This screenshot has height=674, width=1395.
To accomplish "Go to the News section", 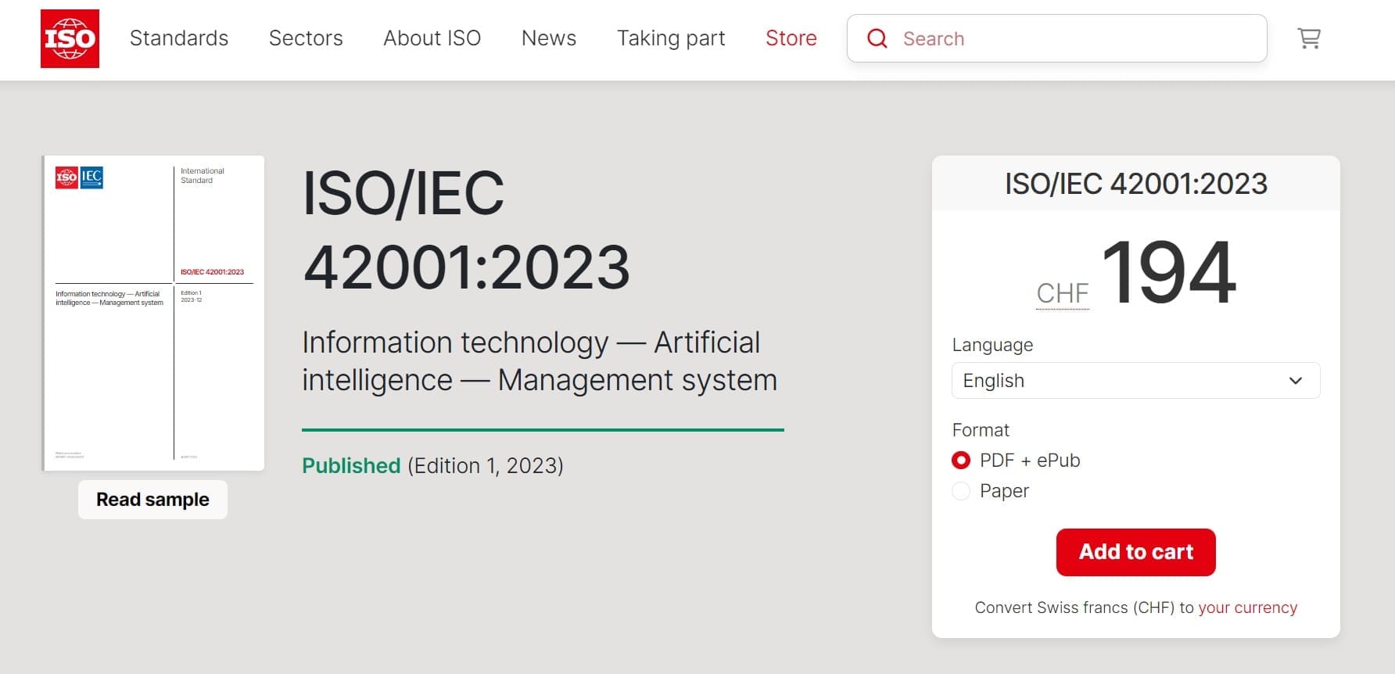I will coord(549,38).
